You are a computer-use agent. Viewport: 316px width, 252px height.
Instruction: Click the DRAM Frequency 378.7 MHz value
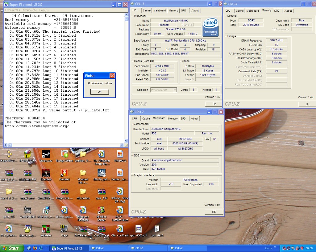click(x=276, y=40)
